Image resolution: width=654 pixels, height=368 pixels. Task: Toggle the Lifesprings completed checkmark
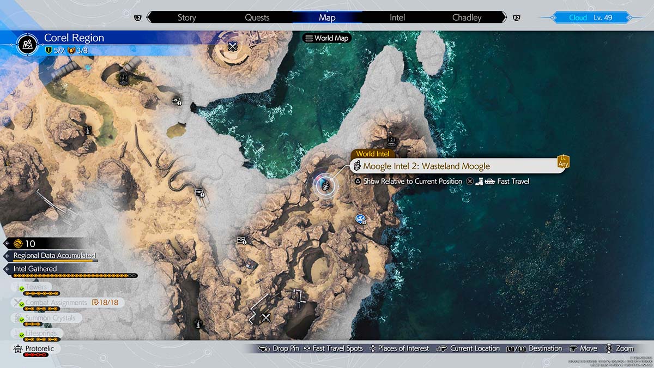click(x=21, y=334)
